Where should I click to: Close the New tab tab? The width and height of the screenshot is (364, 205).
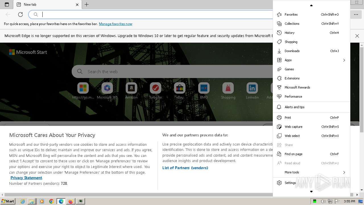click(x=77, y=5)
